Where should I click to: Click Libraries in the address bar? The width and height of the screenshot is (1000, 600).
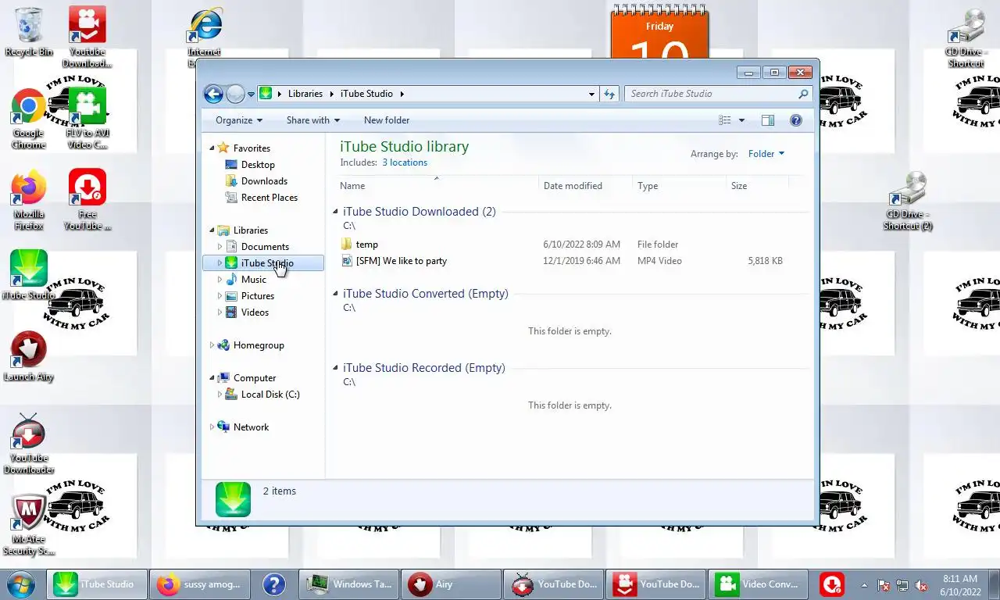(305, 94)
